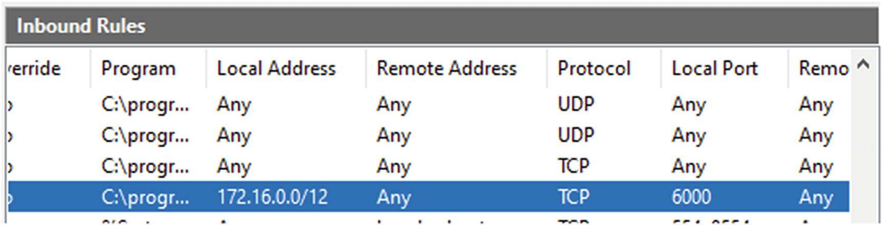
Task: Select the selected rule with local address 172.16.0.0/12
Action: click(x=428, y=196)
